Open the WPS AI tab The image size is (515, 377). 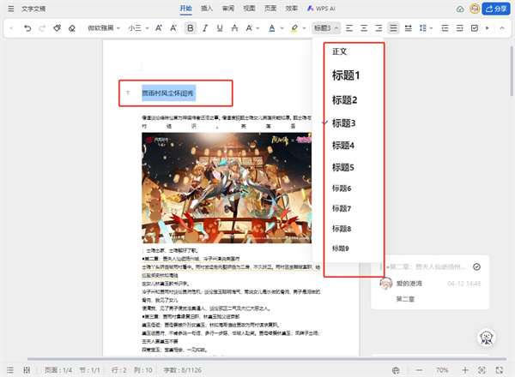(x=321, y=9)
